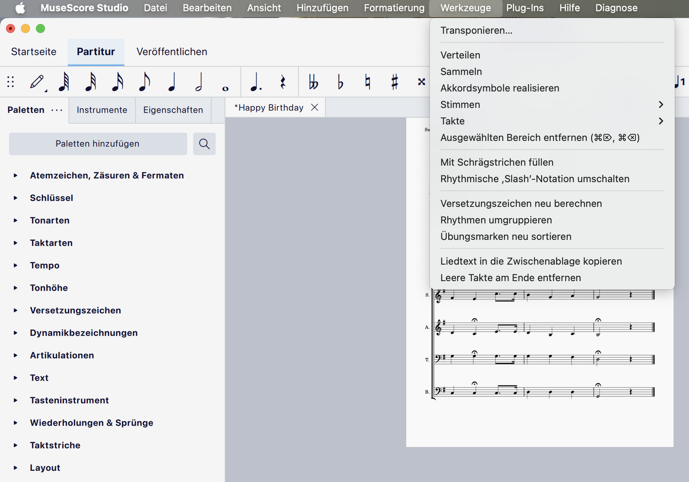The image size is (689, 482).
Task: Expand the Layout palette
Action: [16, 468]
